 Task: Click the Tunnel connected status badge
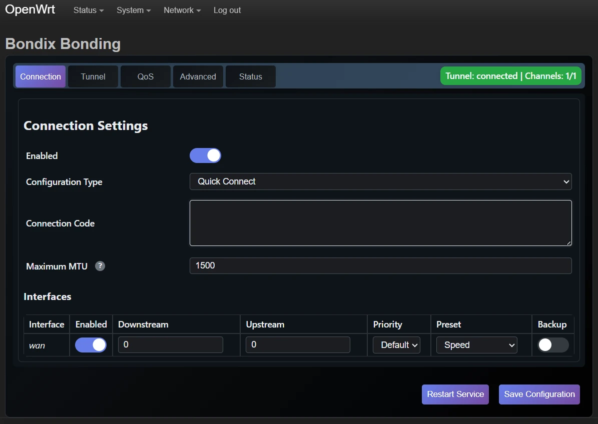tap(510, 76)
